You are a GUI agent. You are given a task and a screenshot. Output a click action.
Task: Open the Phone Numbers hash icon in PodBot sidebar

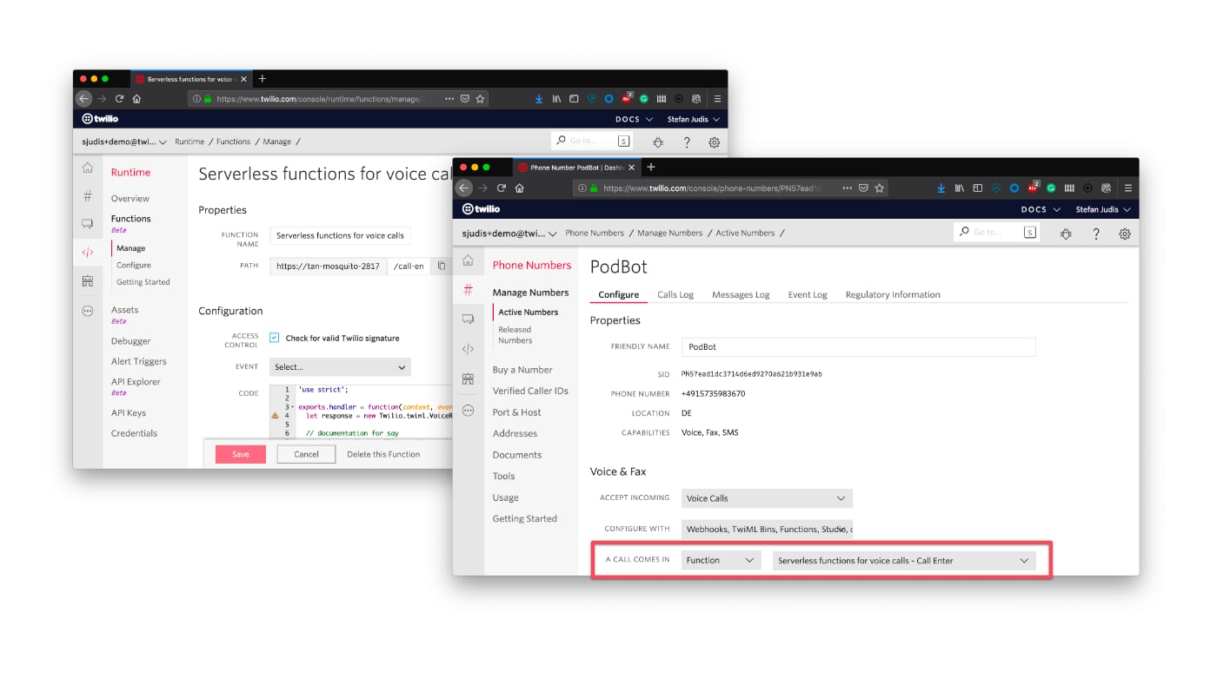pos(468,290)
